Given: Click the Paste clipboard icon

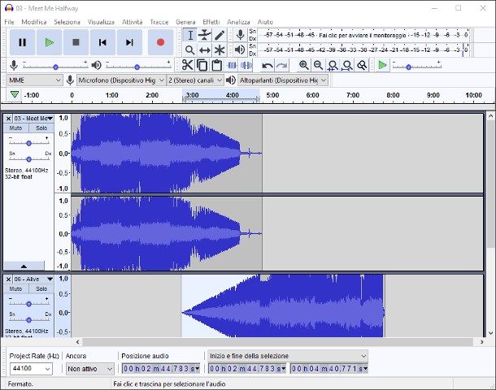Looking at the screenshot, I should point(216,65).
